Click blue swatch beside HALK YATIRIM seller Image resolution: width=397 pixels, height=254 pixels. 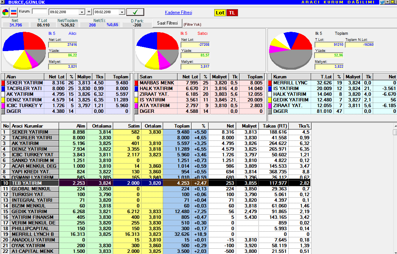136,88
